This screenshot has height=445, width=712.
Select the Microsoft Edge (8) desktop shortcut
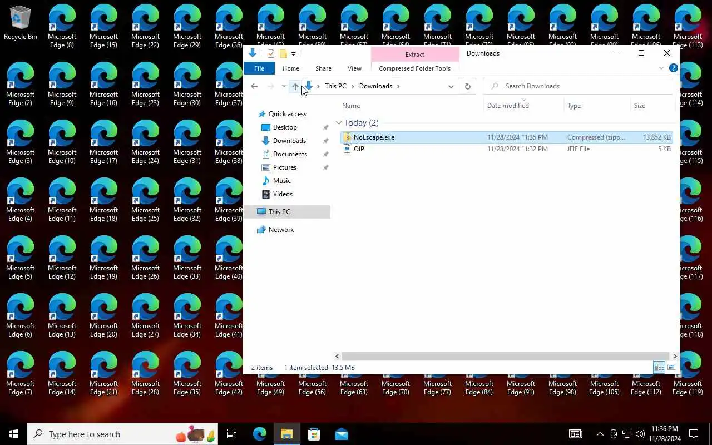62,27
